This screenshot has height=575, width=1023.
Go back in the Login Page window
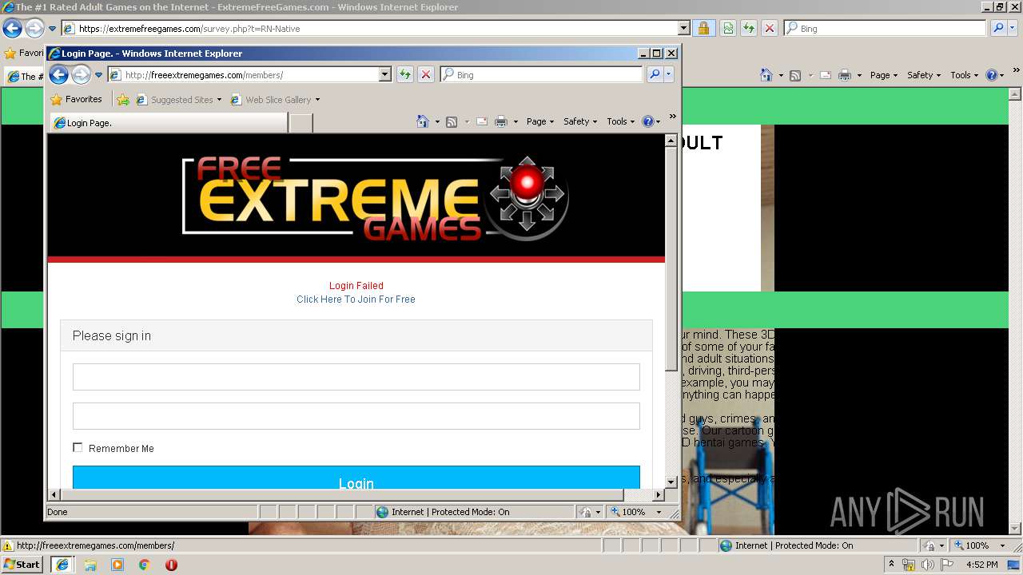click(58, 75)
